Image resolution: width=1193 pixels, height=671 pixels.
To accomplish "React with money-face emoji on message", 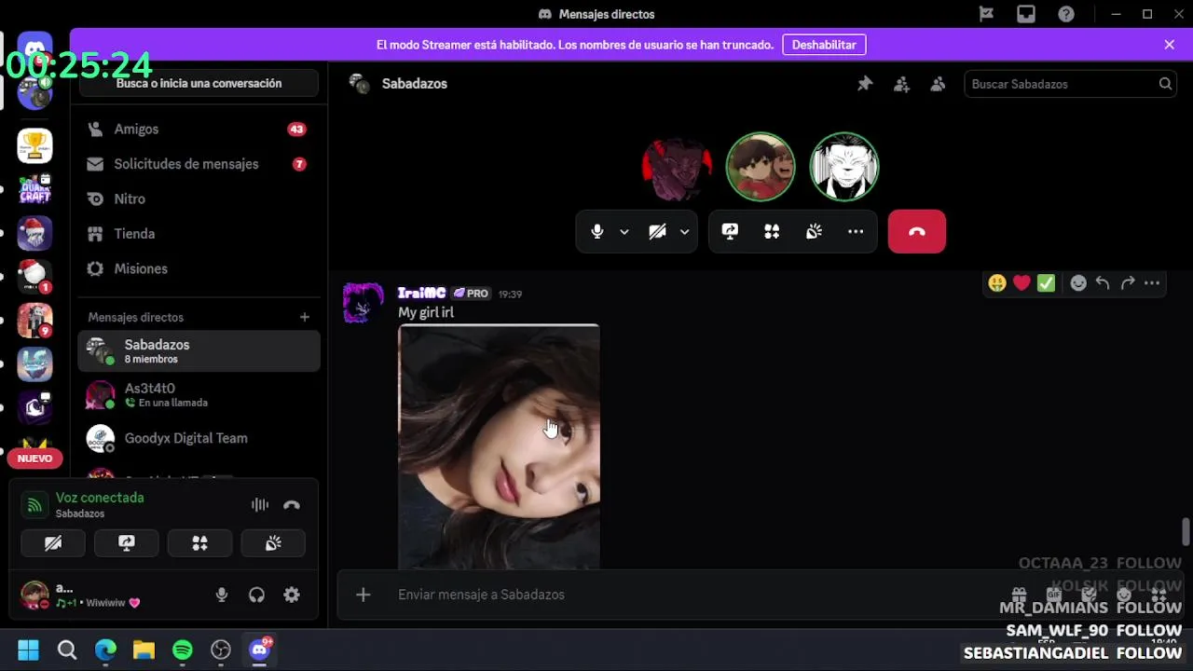I will click(x=997, y=283).
